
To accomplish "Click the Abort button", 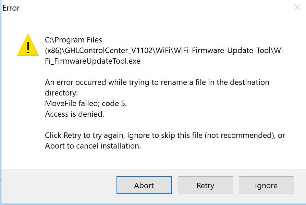I will coord(144,185).
